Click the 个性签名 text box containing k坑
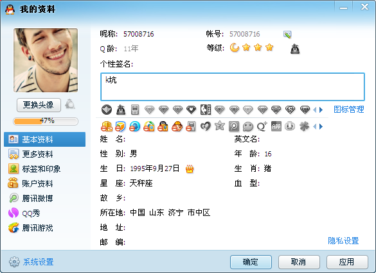The image size is (376, 273). coord(233,87)
